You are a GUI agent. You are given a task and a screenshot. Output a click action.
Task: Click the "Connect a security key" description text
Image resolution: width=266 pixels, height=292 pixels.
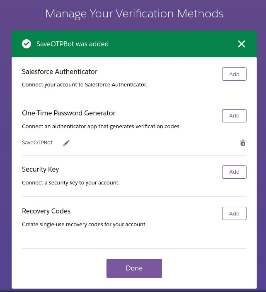(x=71, y=182)
